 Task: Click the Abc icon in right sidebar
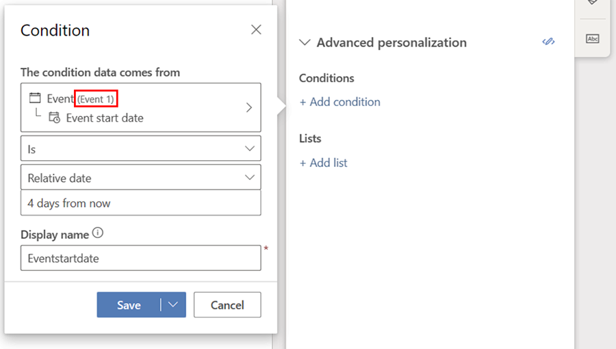pos(592,39)
